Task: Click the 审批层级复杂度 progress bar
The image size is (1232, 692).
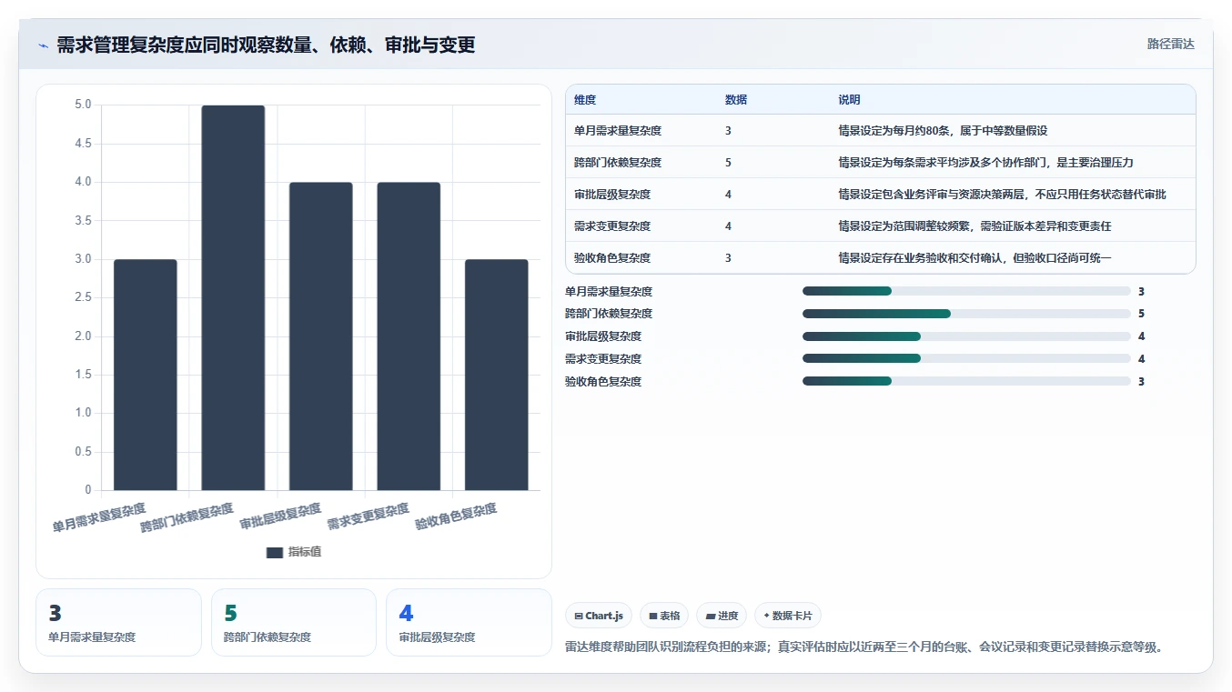Action: [966, 336]
